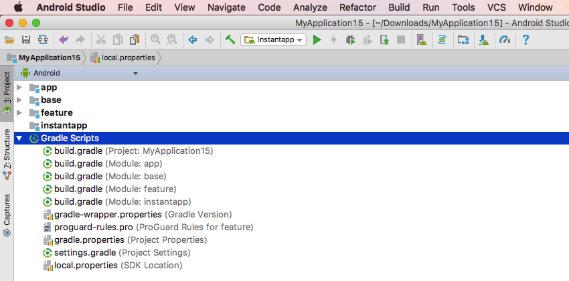Viewport: 569px width, 281px height.
Task: Click the Open folder toolbar icon
Action: pos(9,40)
